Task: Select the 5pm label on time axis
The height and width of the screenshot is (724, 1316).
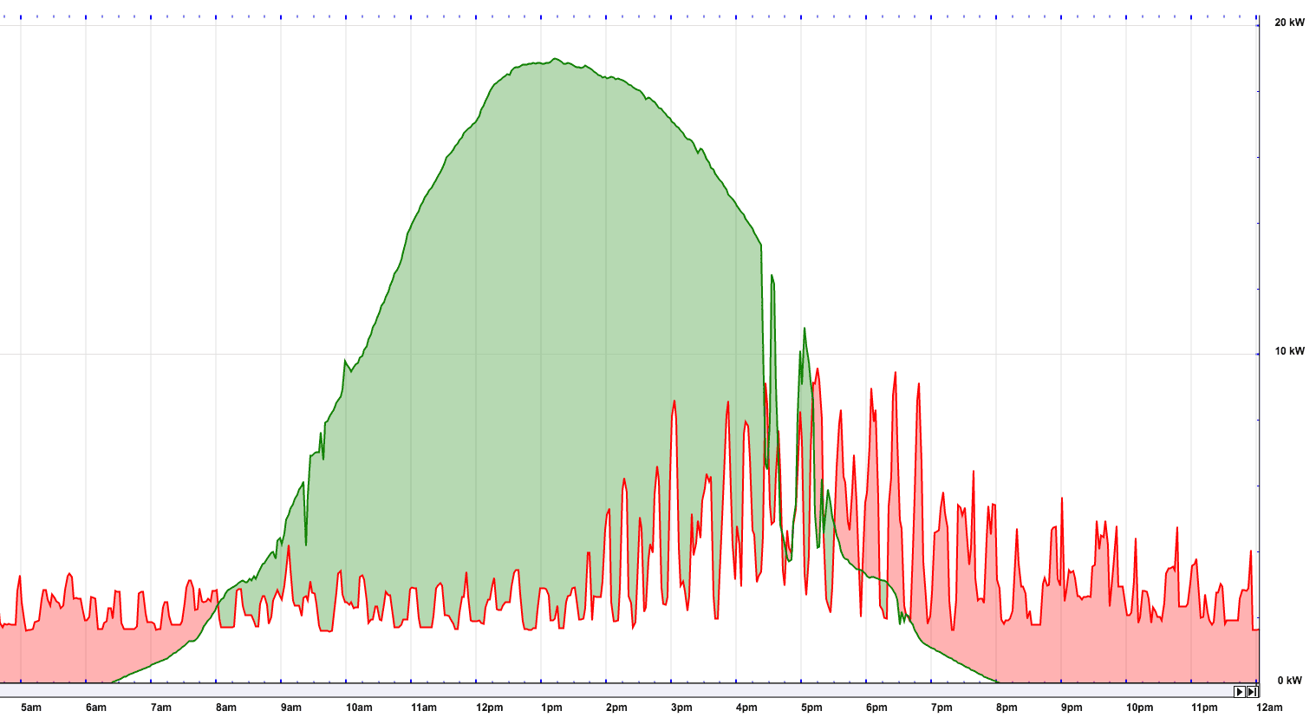Action: coord(811,708)
